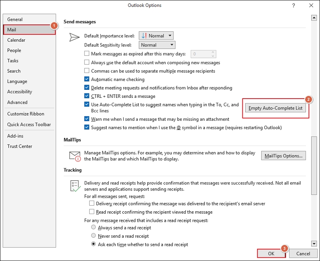This screenshot has height=261, width=320.
Task: Click the expired days number field
Action: click(x=201, y=54)
